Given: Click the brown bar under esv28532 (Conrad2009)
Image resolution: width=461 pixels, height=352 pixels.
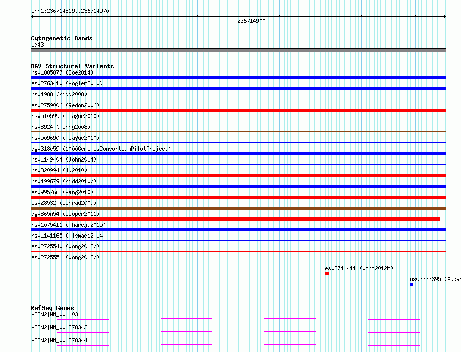Looking at the screenshot, I should click(x=238, y=208).
